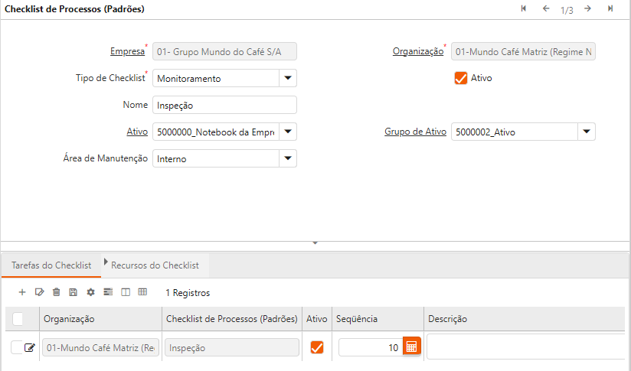Open the calculator for Seqüência field
This screenshot has width=631, height=371.
tap(411, 347)
